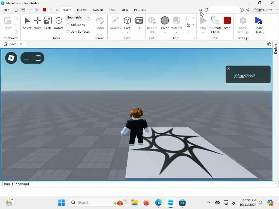Expand the command bar history dropdown
This screenshot has width=279, height=209.
click(276, 184)
